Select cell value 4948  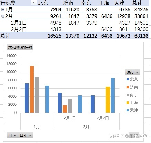coord(56,23)
